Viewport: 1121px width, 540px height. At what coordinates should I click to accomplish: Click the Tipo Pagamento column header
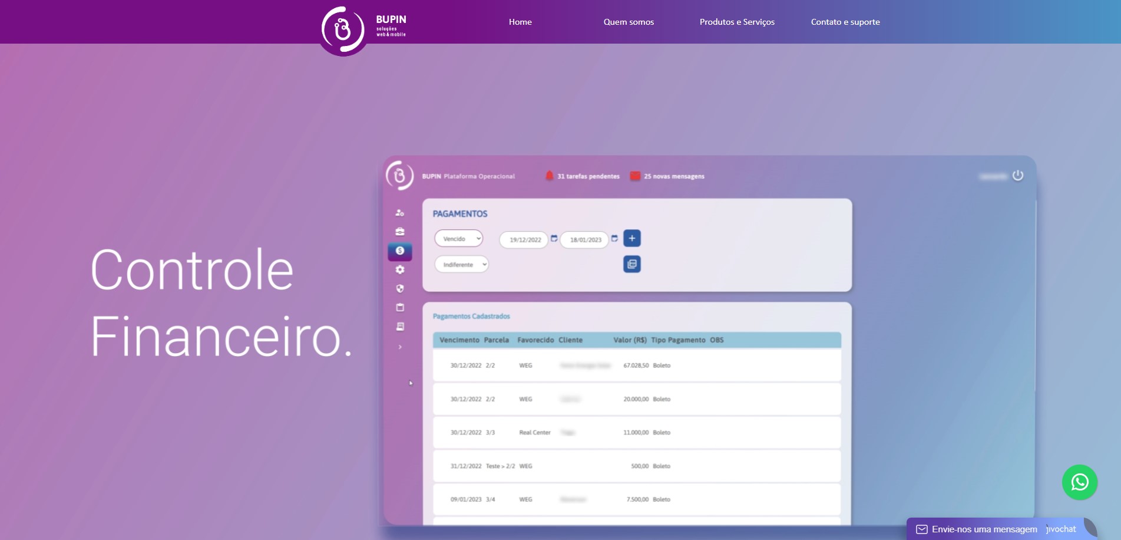[x=678, y=340]
